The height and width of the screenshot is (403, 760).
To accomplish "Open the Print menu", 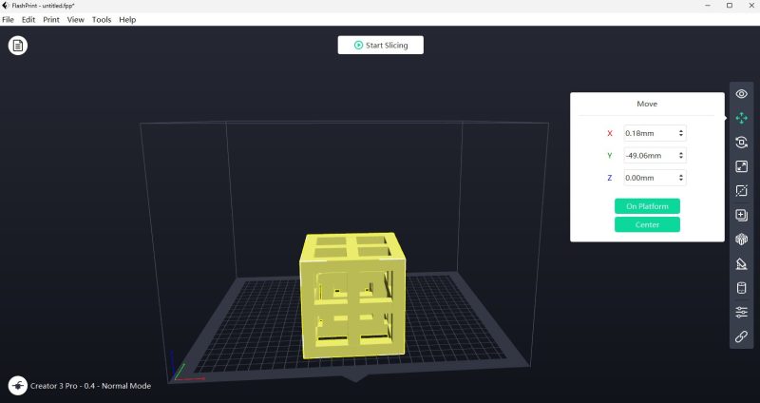I will pos(51,20).
